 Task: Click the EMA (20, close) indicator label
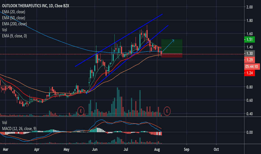[x=13, y=12]
